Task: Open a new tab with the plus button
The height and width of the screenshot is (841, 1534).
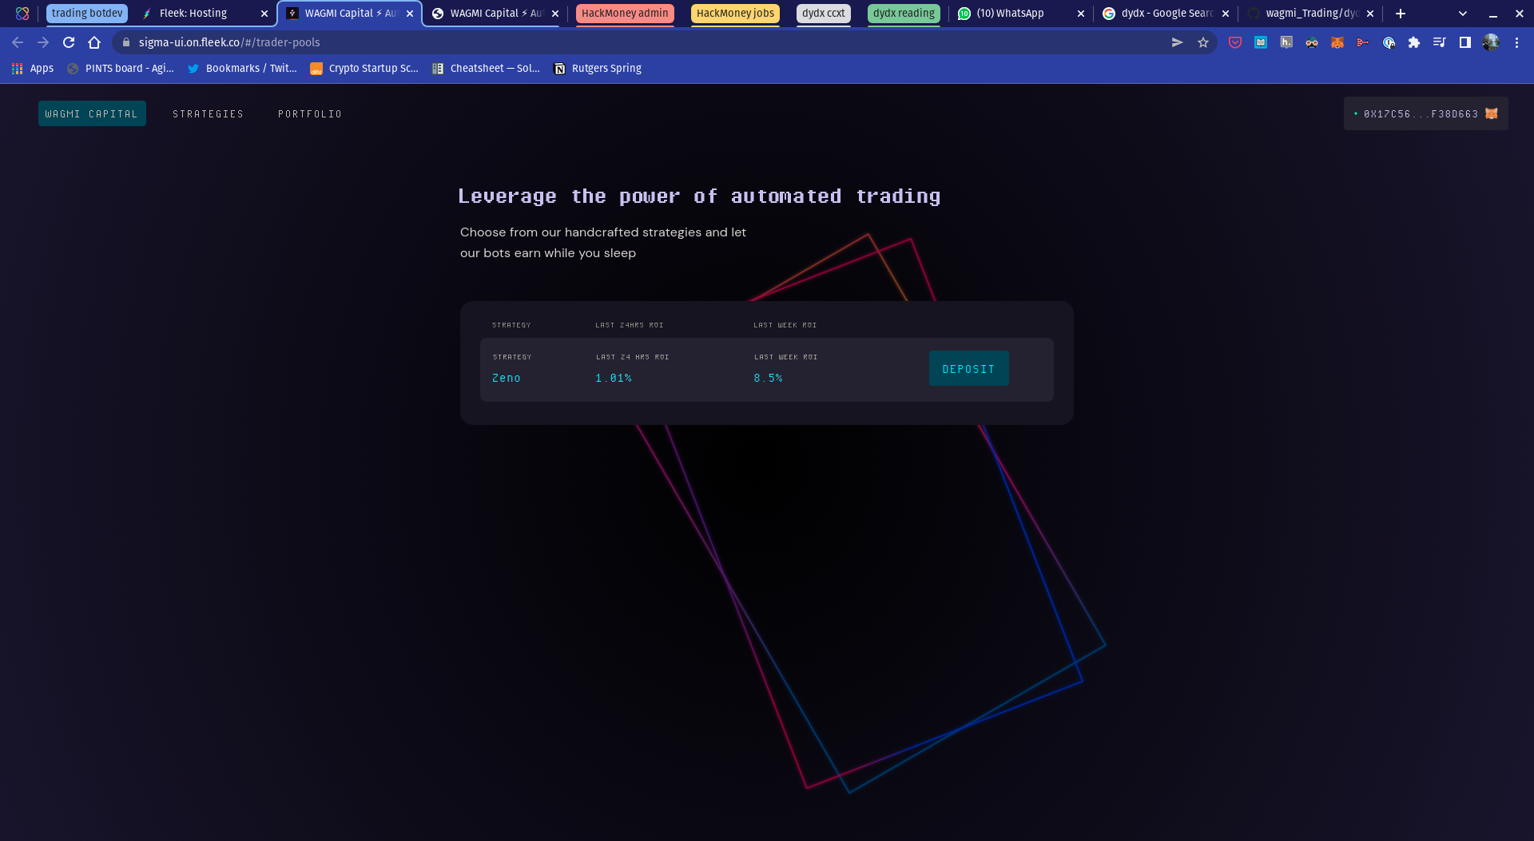Action: (x=1400, y=14)
